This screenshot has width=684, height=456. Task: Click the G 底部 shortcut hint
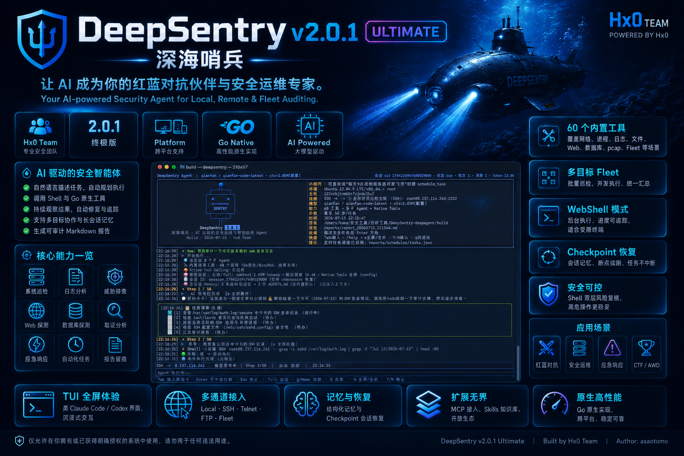point(337,379)
